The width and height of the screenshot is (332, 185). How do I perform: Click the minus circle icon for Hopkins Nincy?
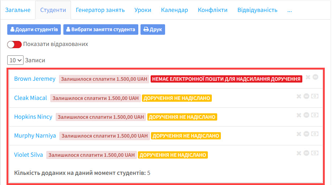(x=306, y=115)
